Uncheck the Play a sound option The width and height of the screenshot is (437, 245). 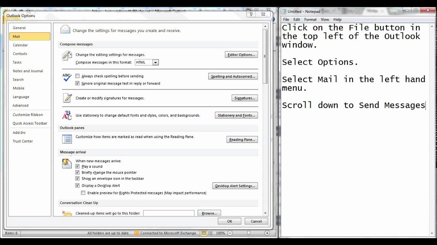[77, 166]
